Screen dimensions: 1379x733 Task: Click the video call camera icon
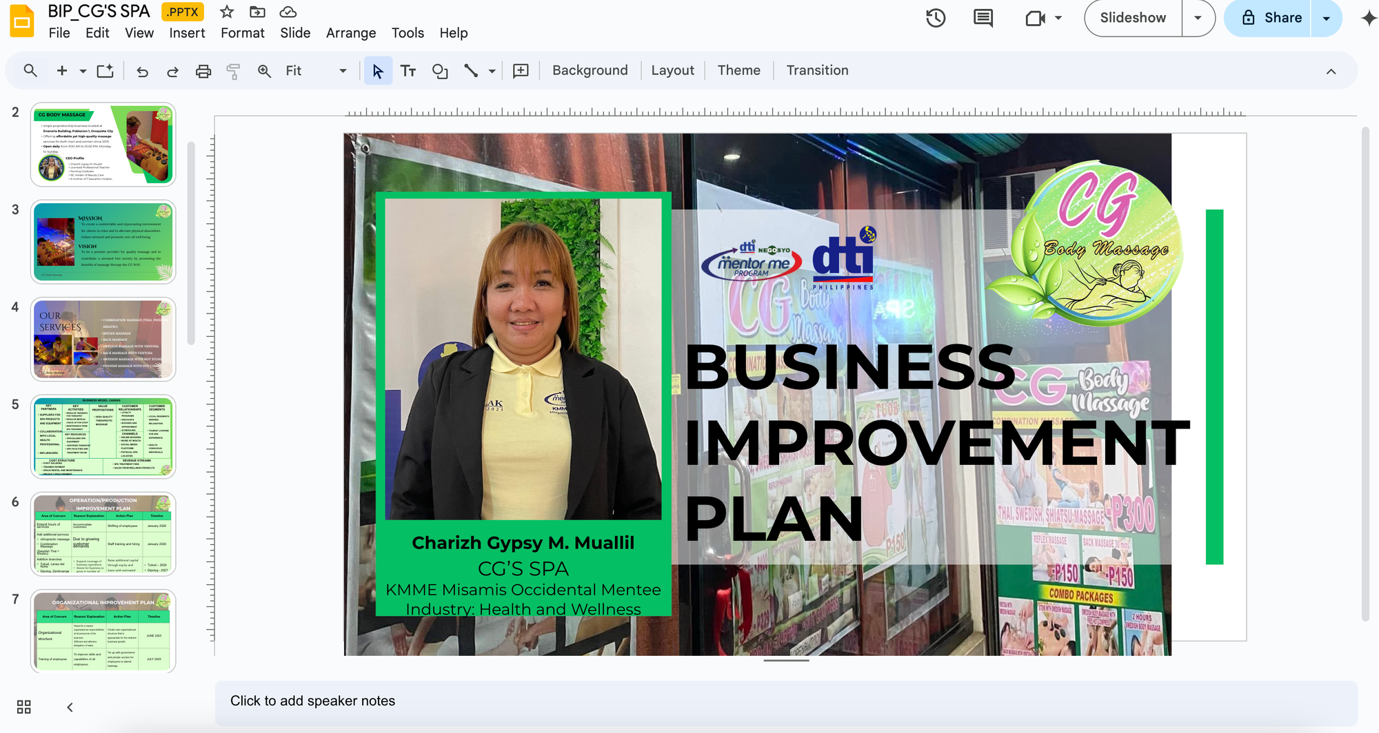1035,18
